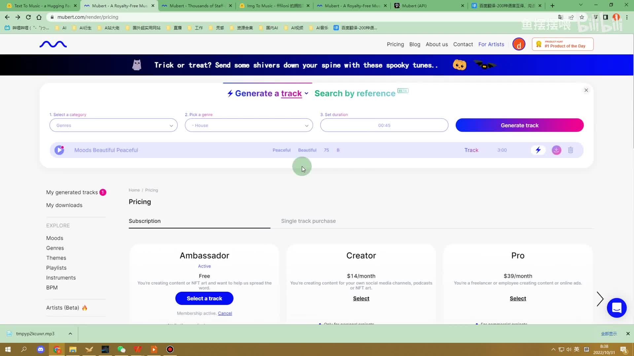Screen dimensions: 634x356
Task: Click the Mubert wave logo
Action: click(x=53, y=44)
